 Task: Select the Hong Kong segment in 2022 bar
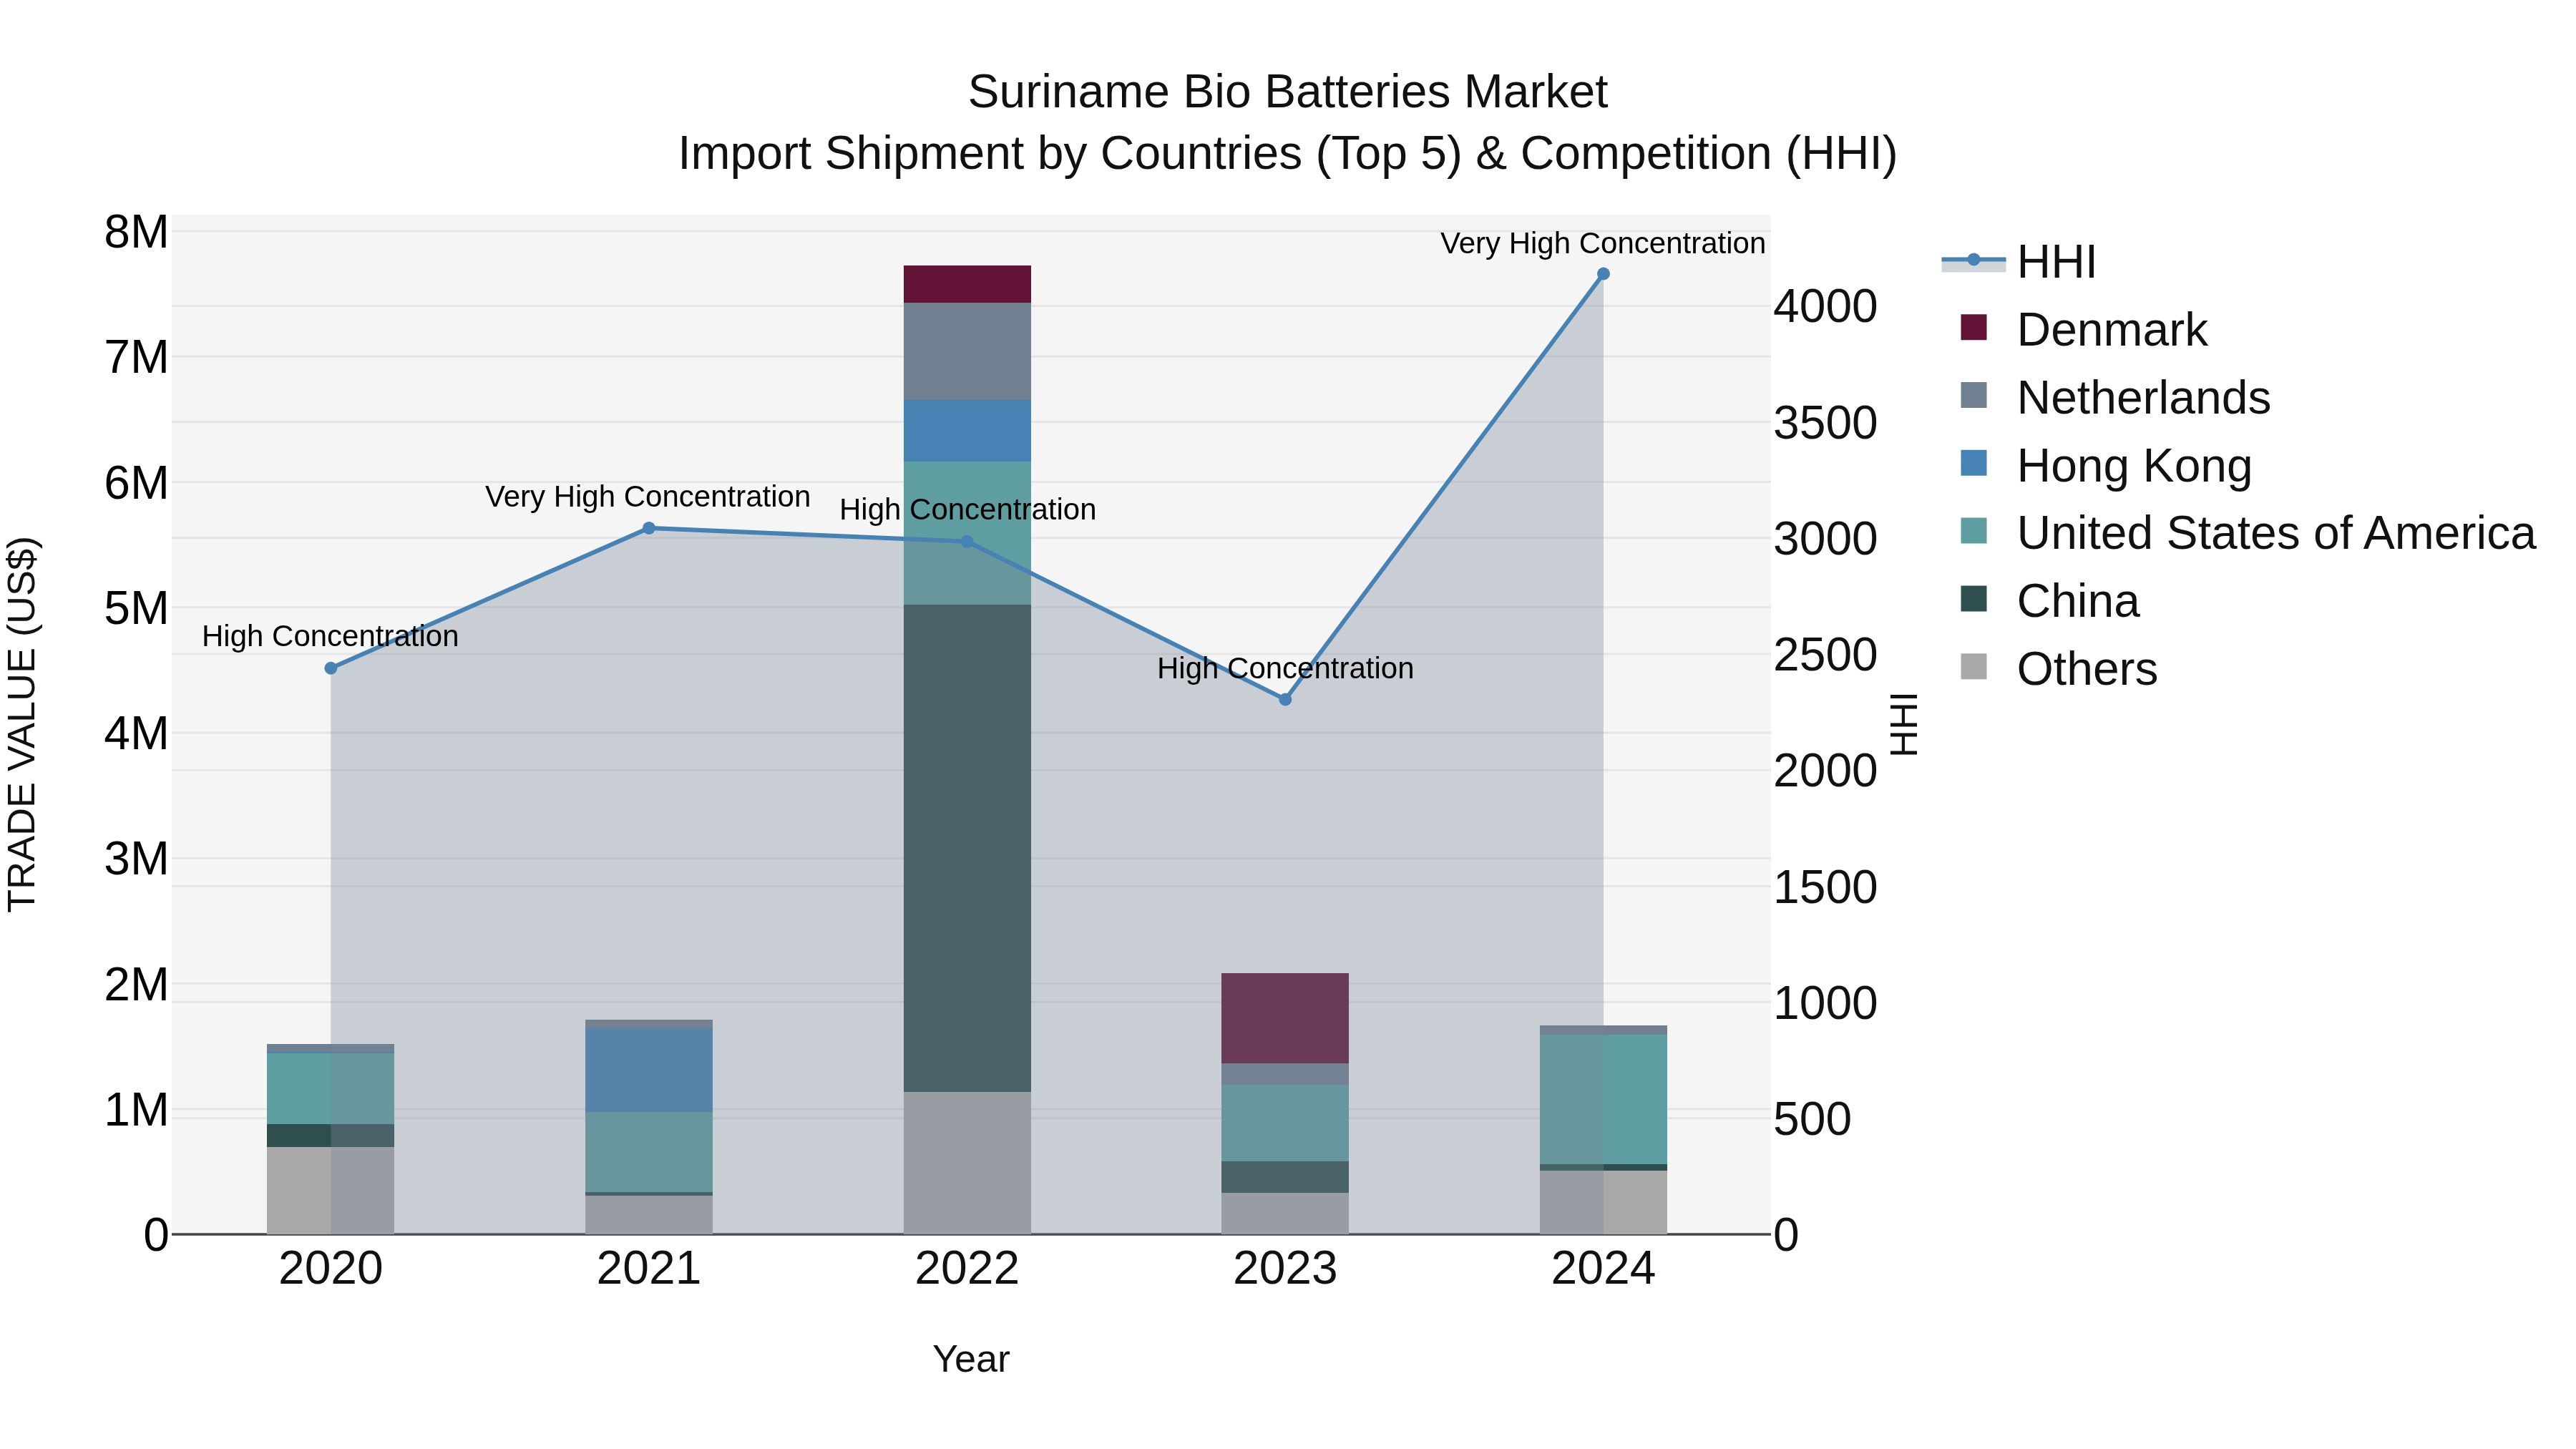[967, 431]
